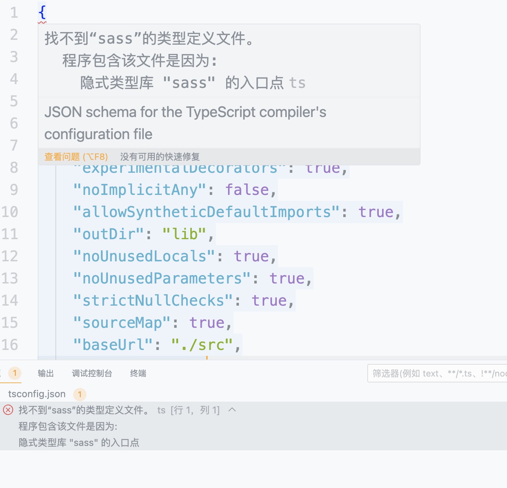The height and width of the screenshot is (488, 507).
Task: Open the 调试控制台 panel
Action: tap(92, 373)
